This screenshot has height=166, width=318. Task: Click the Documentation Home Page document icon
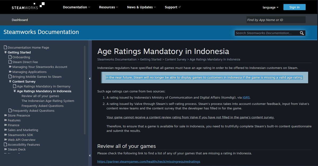tap(5, 48)
